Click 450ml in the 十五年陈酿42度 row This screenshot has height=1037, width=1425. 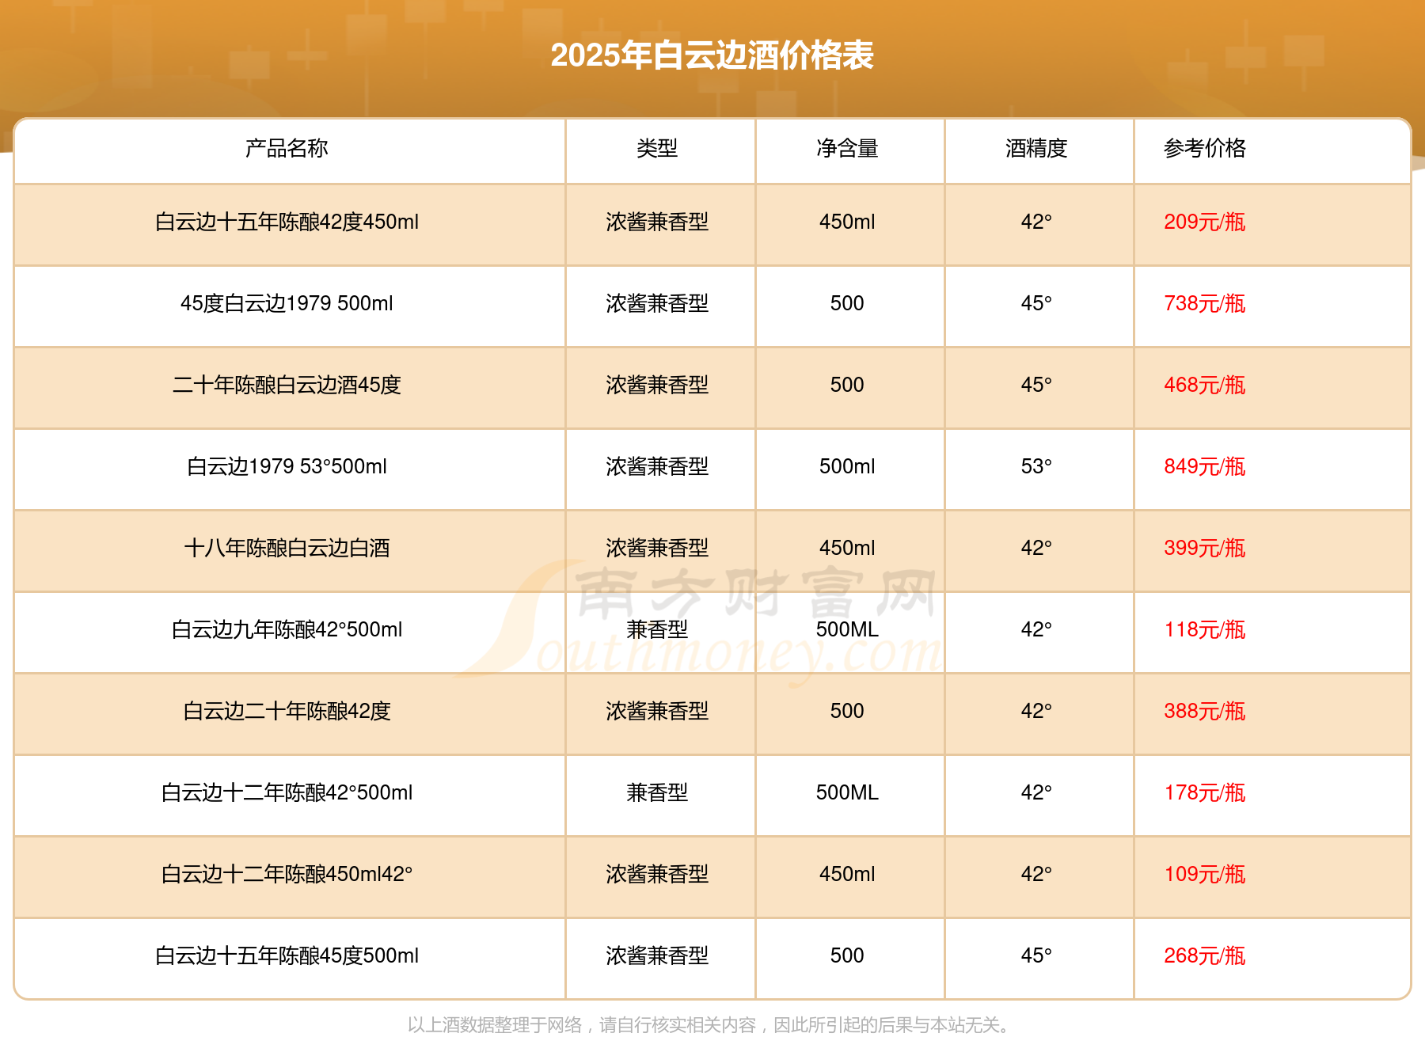847,222
